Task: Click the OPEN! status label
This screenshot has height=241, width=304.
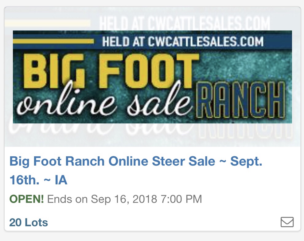Action: 26,199
